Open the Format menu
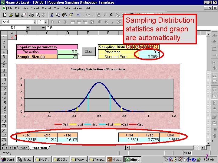 (46, 8)
